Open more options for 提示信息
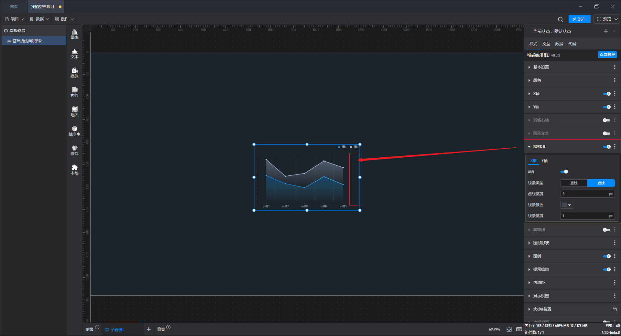The height and width of the screenshot is (336, 621). coord(615,269)
